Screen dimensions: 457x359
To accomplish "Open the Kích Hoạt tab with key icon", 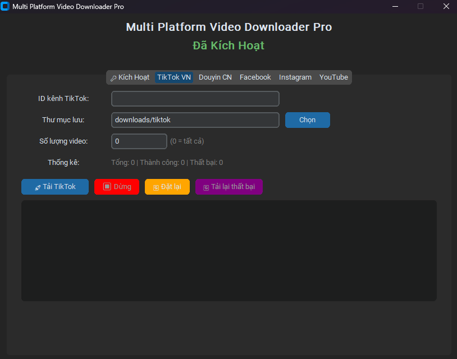I will (x=130, y=77).
